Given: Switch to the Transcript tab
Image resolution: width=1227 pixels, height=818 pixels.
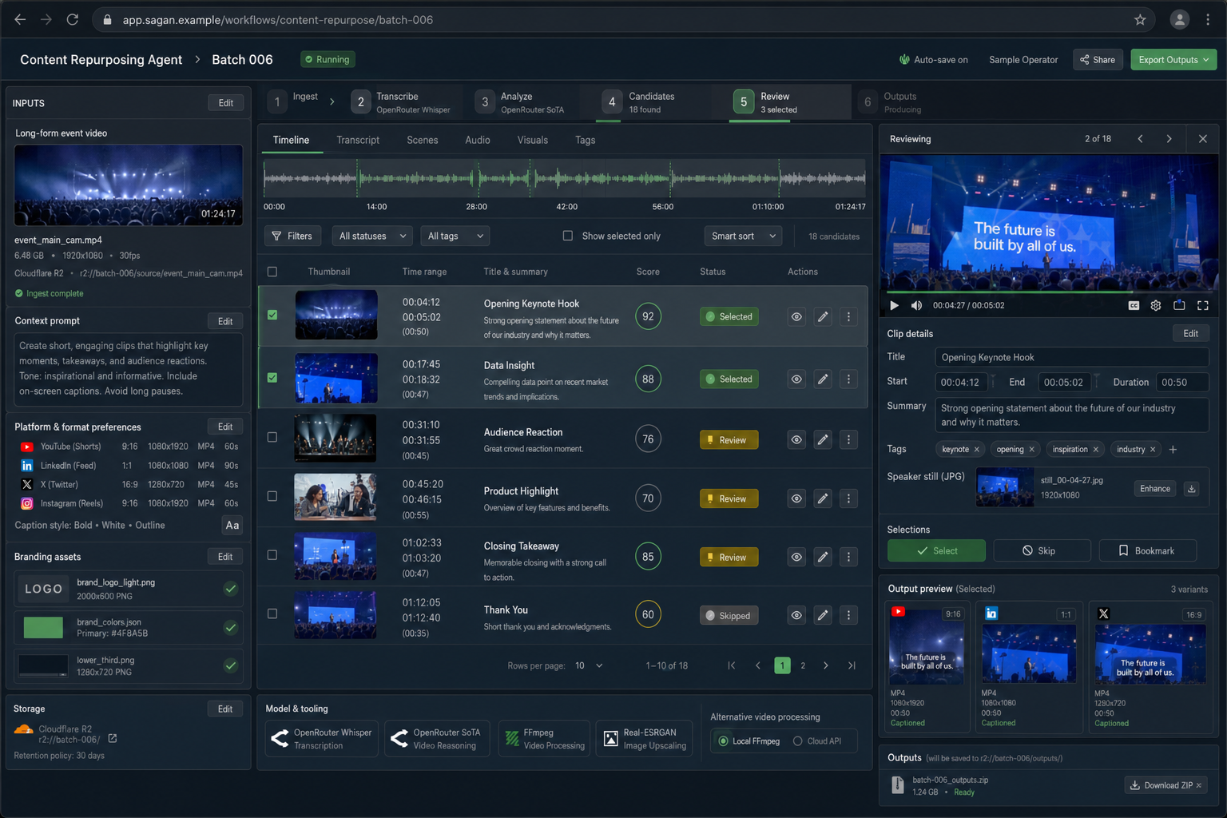Looking at the screenshot, I should click(x=358, y=140).
